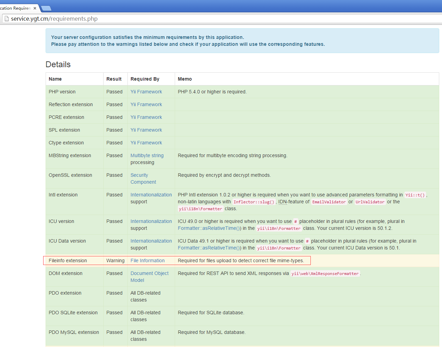Click the Security Component link
This screenshot has width=442, height=347.
143,178
